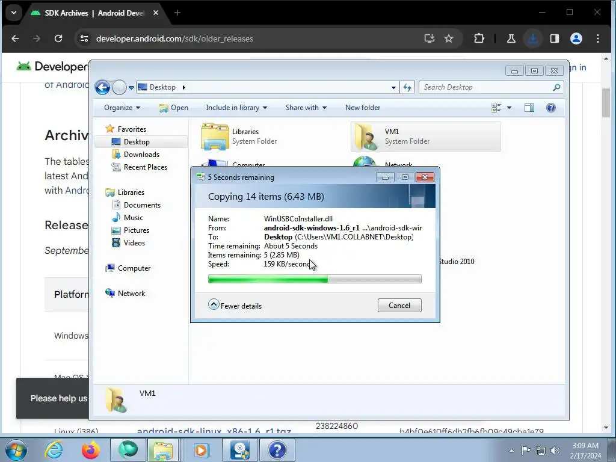Image resolution: width=616 pixels, height=462 pixels.
Task: Select Videos in the navigation pane
Action: pyautogui.click(x=134, y=243)
